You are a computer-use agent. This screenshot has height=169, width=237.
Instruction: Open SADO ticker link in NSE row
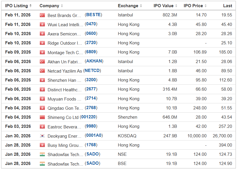click(x=92, y=154)
